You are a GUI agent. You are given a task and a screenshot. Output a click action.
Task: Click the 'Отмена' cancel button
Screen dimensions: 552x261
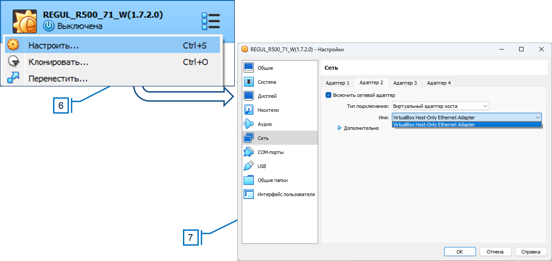coord(495,252)
